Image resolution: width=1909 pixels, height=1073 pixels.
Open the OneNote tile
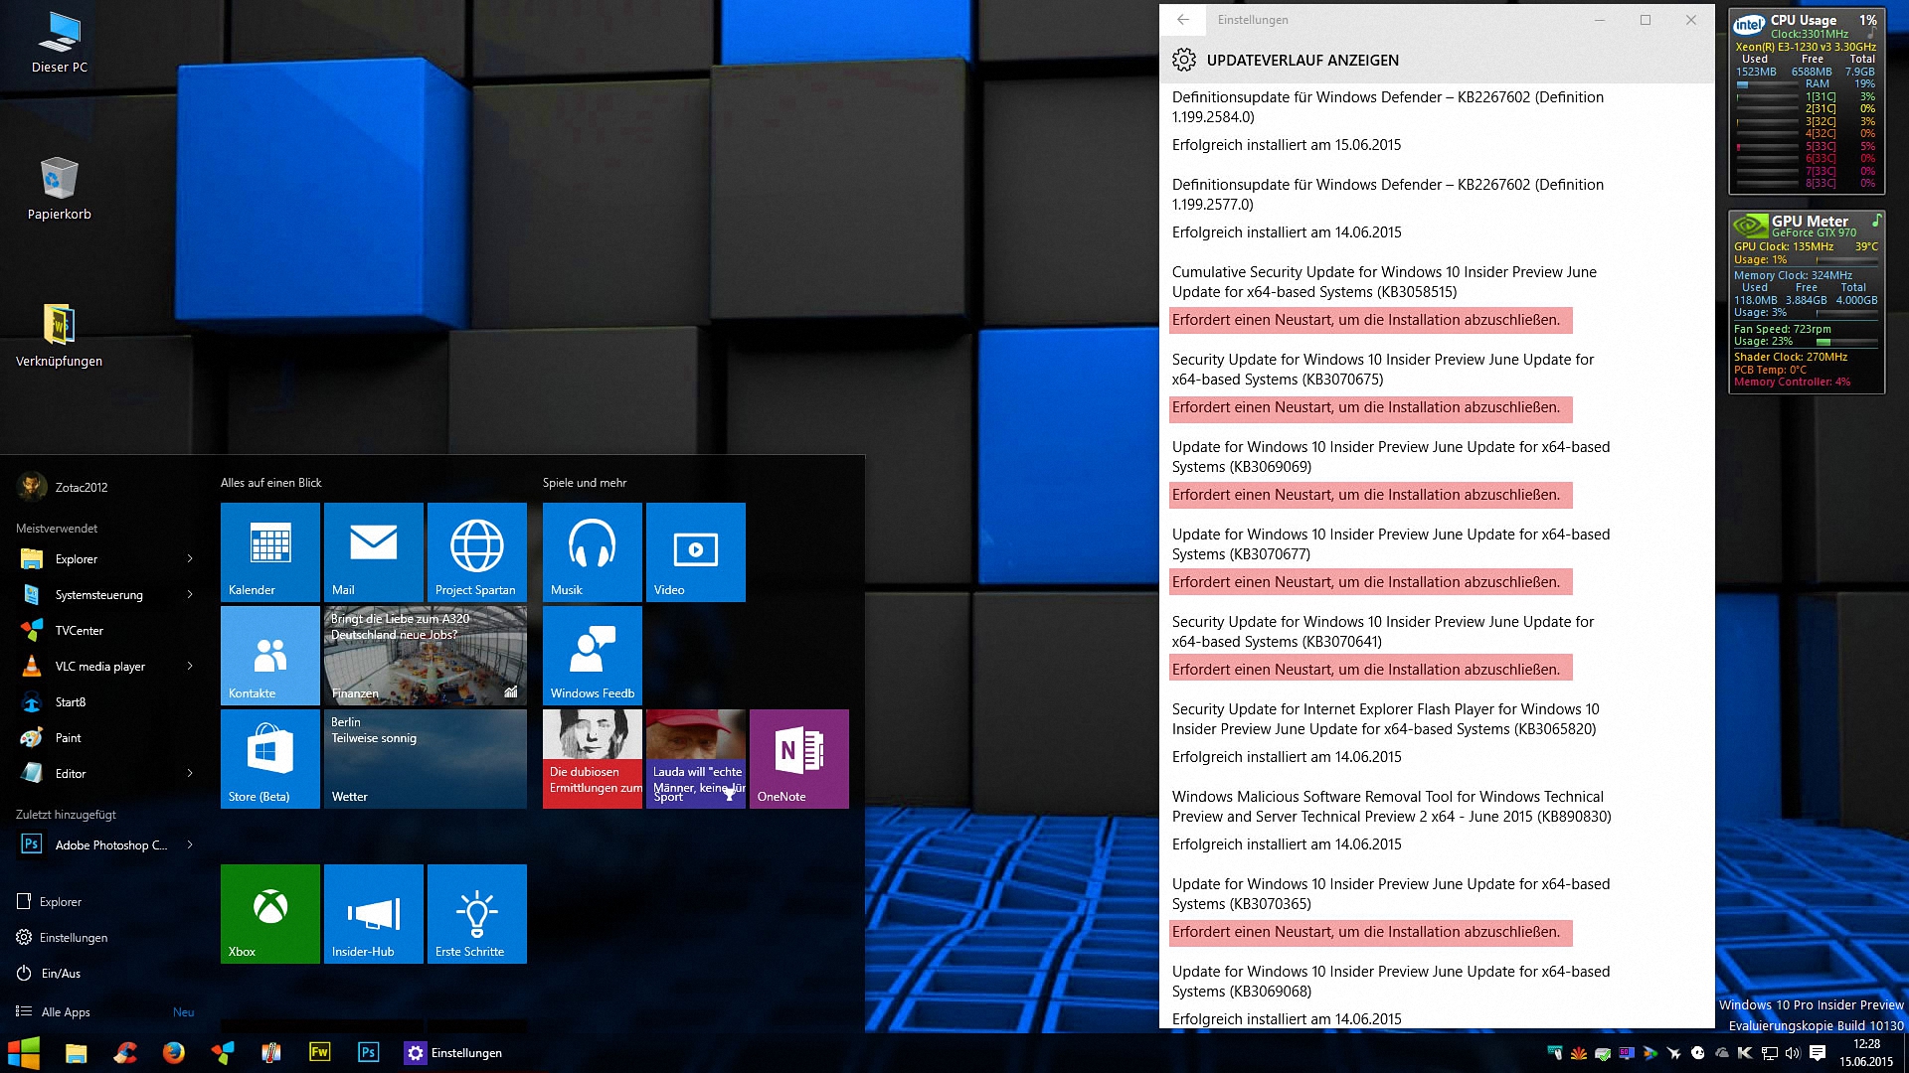click(798, 758)
